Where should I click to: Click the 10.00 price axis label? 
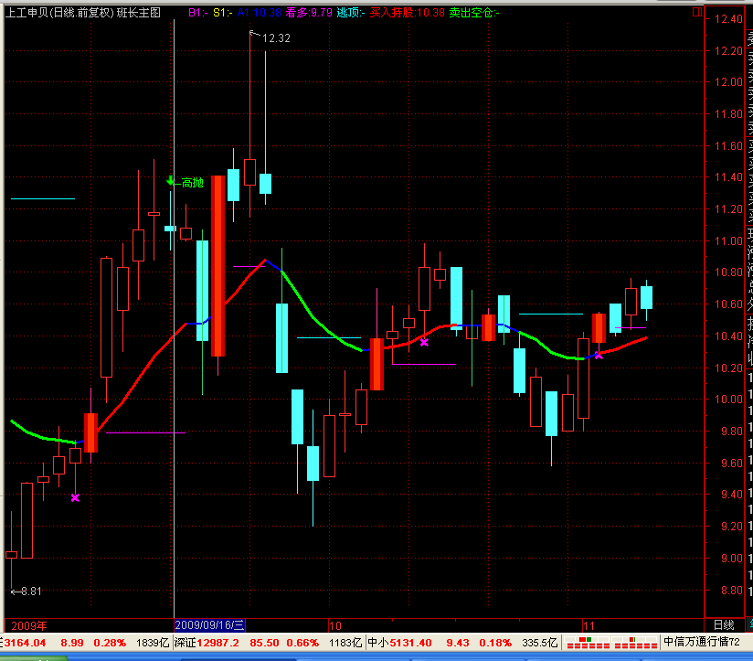728,400
